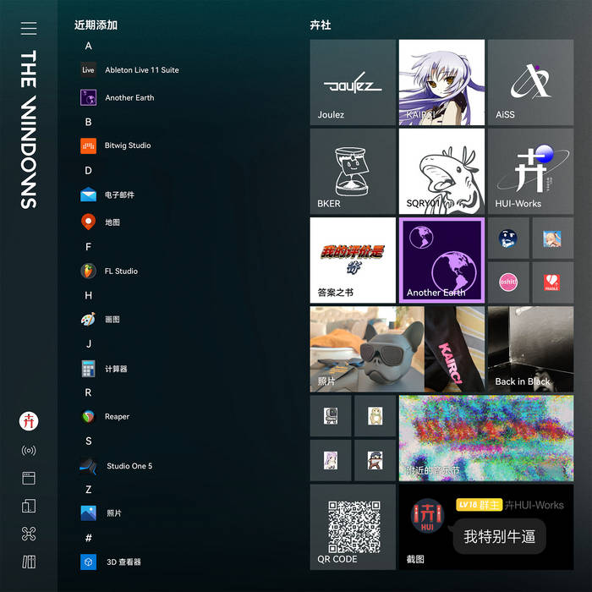The width and height of the screenshot is (592, 592).
Task: Launch Ableton Live 11 Suite
Action: tap(129, 70)
